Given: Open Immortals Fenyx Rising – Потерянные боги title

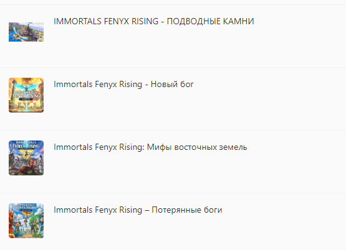Looking at the screenshot, I should click(138, 210).
